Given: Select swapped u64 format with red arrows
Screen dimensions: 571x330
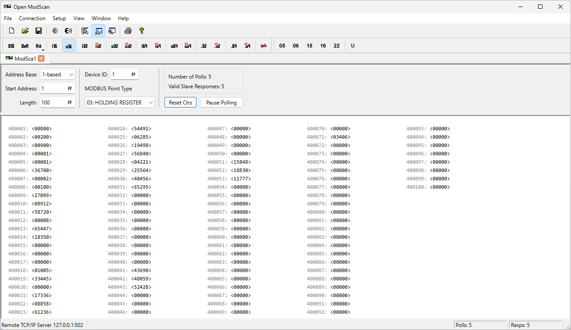Looking at the screenshot, I should pos(188,46).
